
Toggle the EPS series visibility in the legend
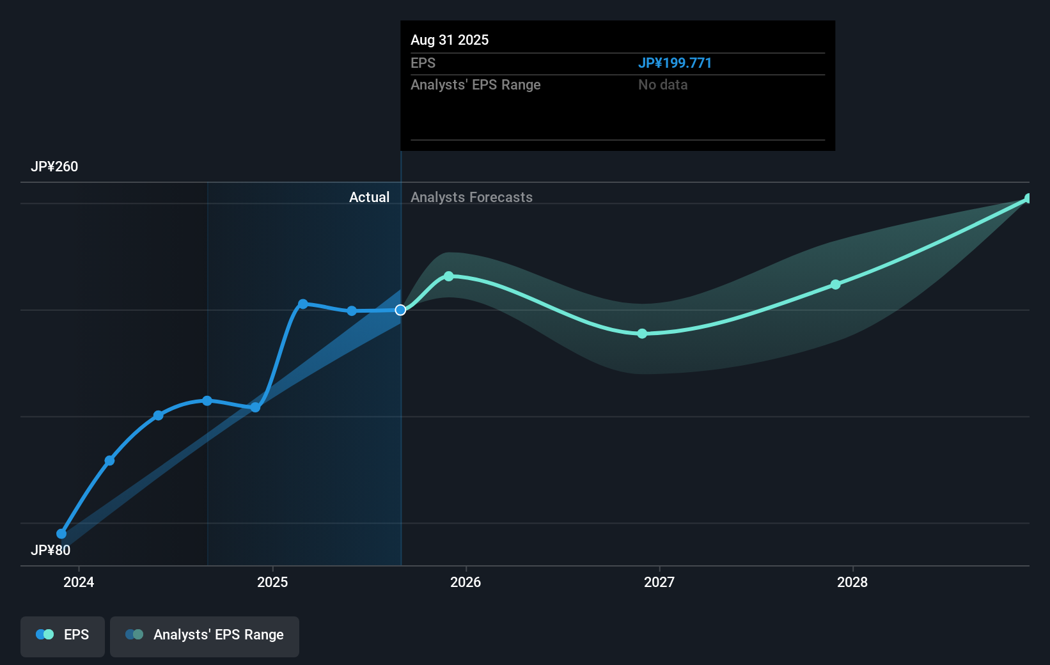click(62, 636)
